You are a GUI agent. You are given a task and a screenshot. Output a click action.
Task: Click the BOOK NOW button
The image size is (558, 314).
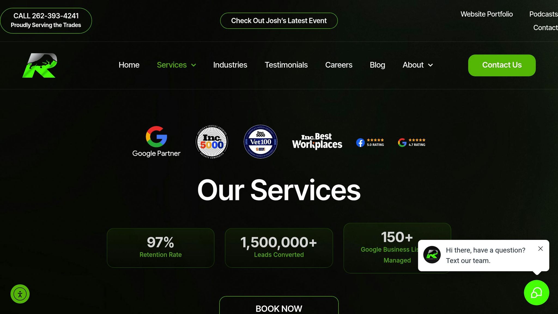(x=279, y=306)
